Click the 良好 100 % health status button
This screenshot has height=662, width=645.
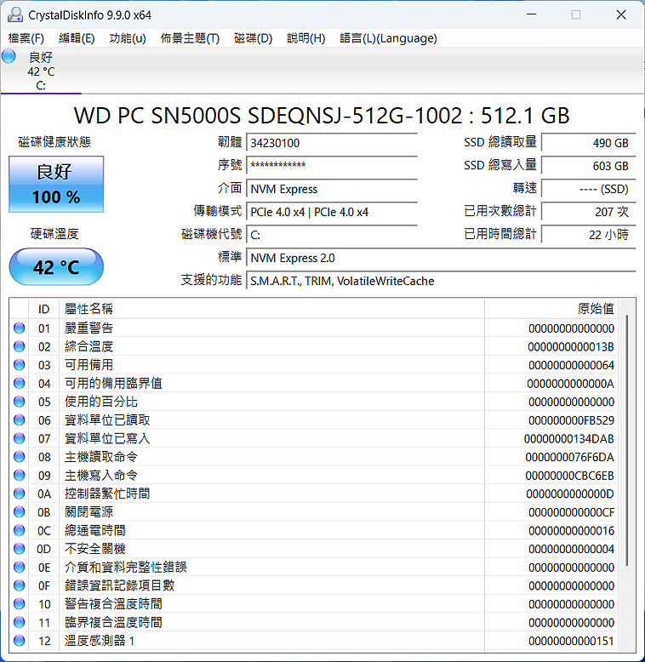pyautogui.click(x=56, y=184)
